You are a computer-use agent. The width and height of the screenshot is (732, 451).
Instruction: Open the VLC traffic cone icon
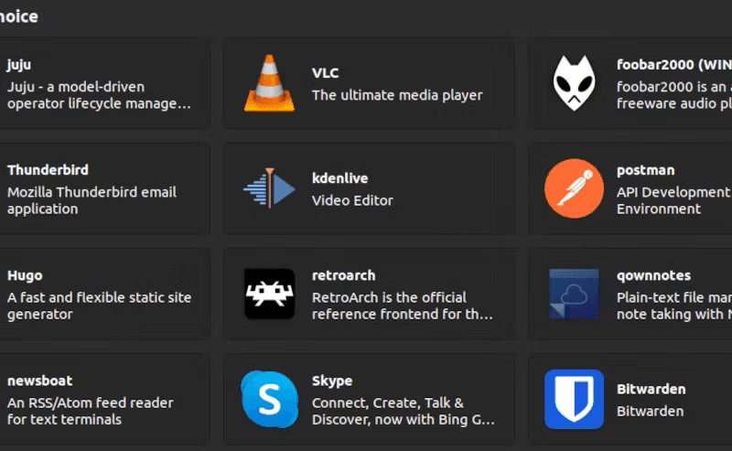(269, 83)
